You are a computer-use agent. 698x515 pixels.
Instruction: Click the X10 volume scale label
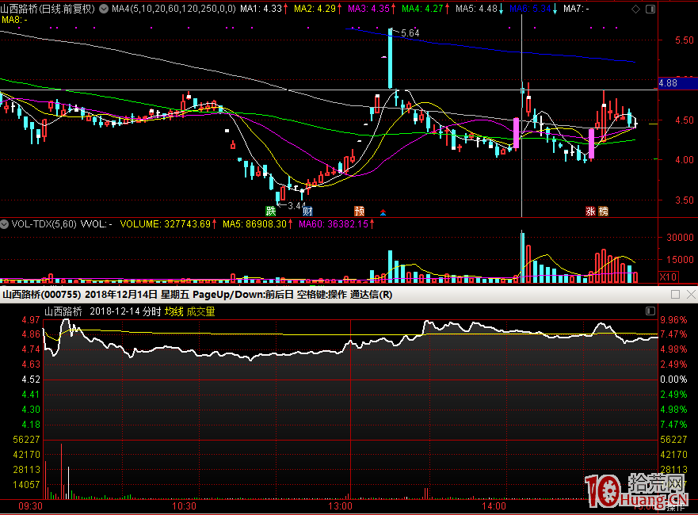tap(668, 277)
